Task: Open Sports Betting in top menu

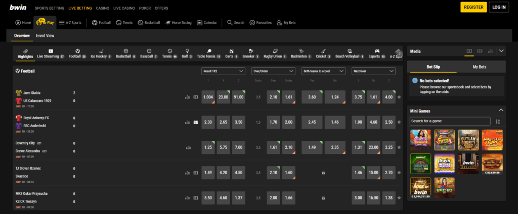Action: coord(50,8)
